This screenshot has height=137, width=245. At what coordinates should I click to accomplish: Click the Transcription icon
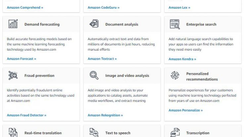175,132
